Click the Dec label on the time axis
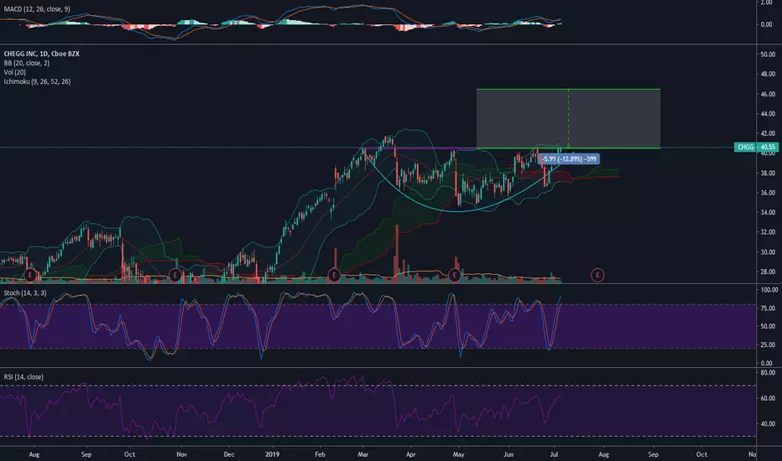 [x=228, y=454]
